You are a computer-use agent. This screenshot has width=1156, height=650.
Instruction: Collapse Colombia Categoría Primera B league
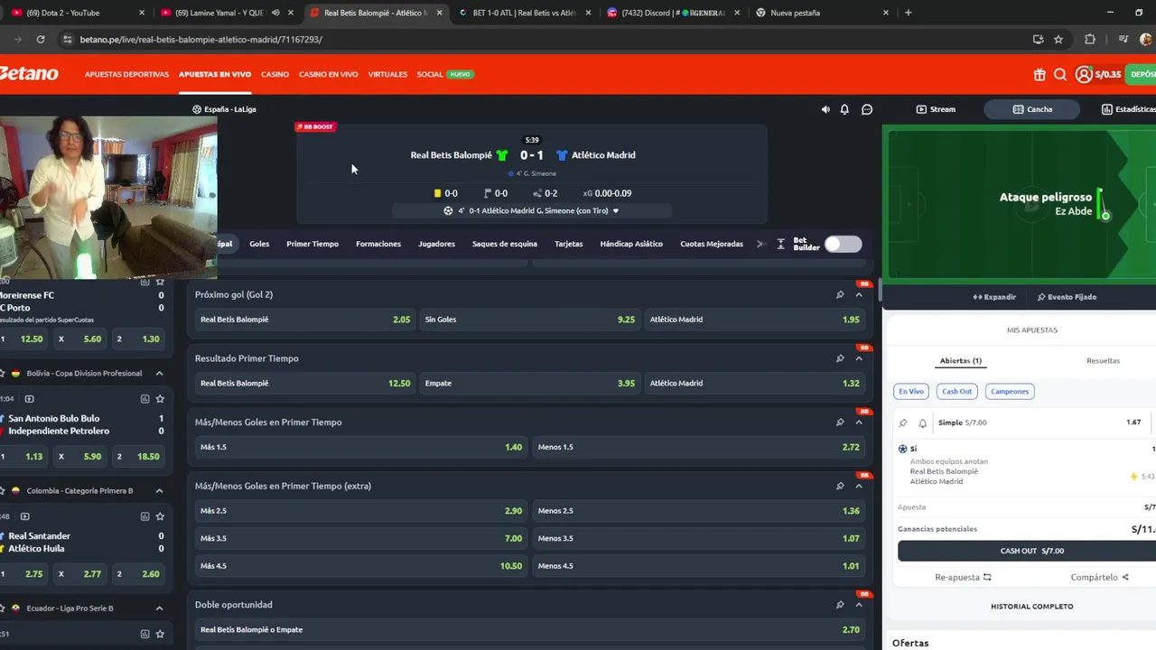(x=159, y=491)
